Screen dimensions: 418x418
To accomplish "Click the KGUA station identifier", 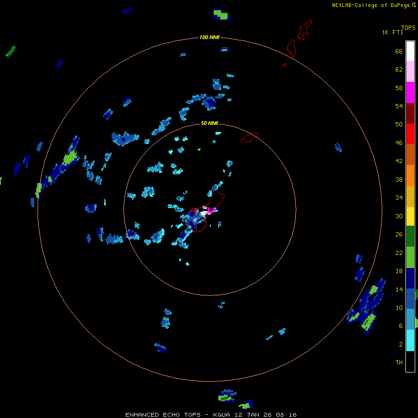I will click(222, 415).
